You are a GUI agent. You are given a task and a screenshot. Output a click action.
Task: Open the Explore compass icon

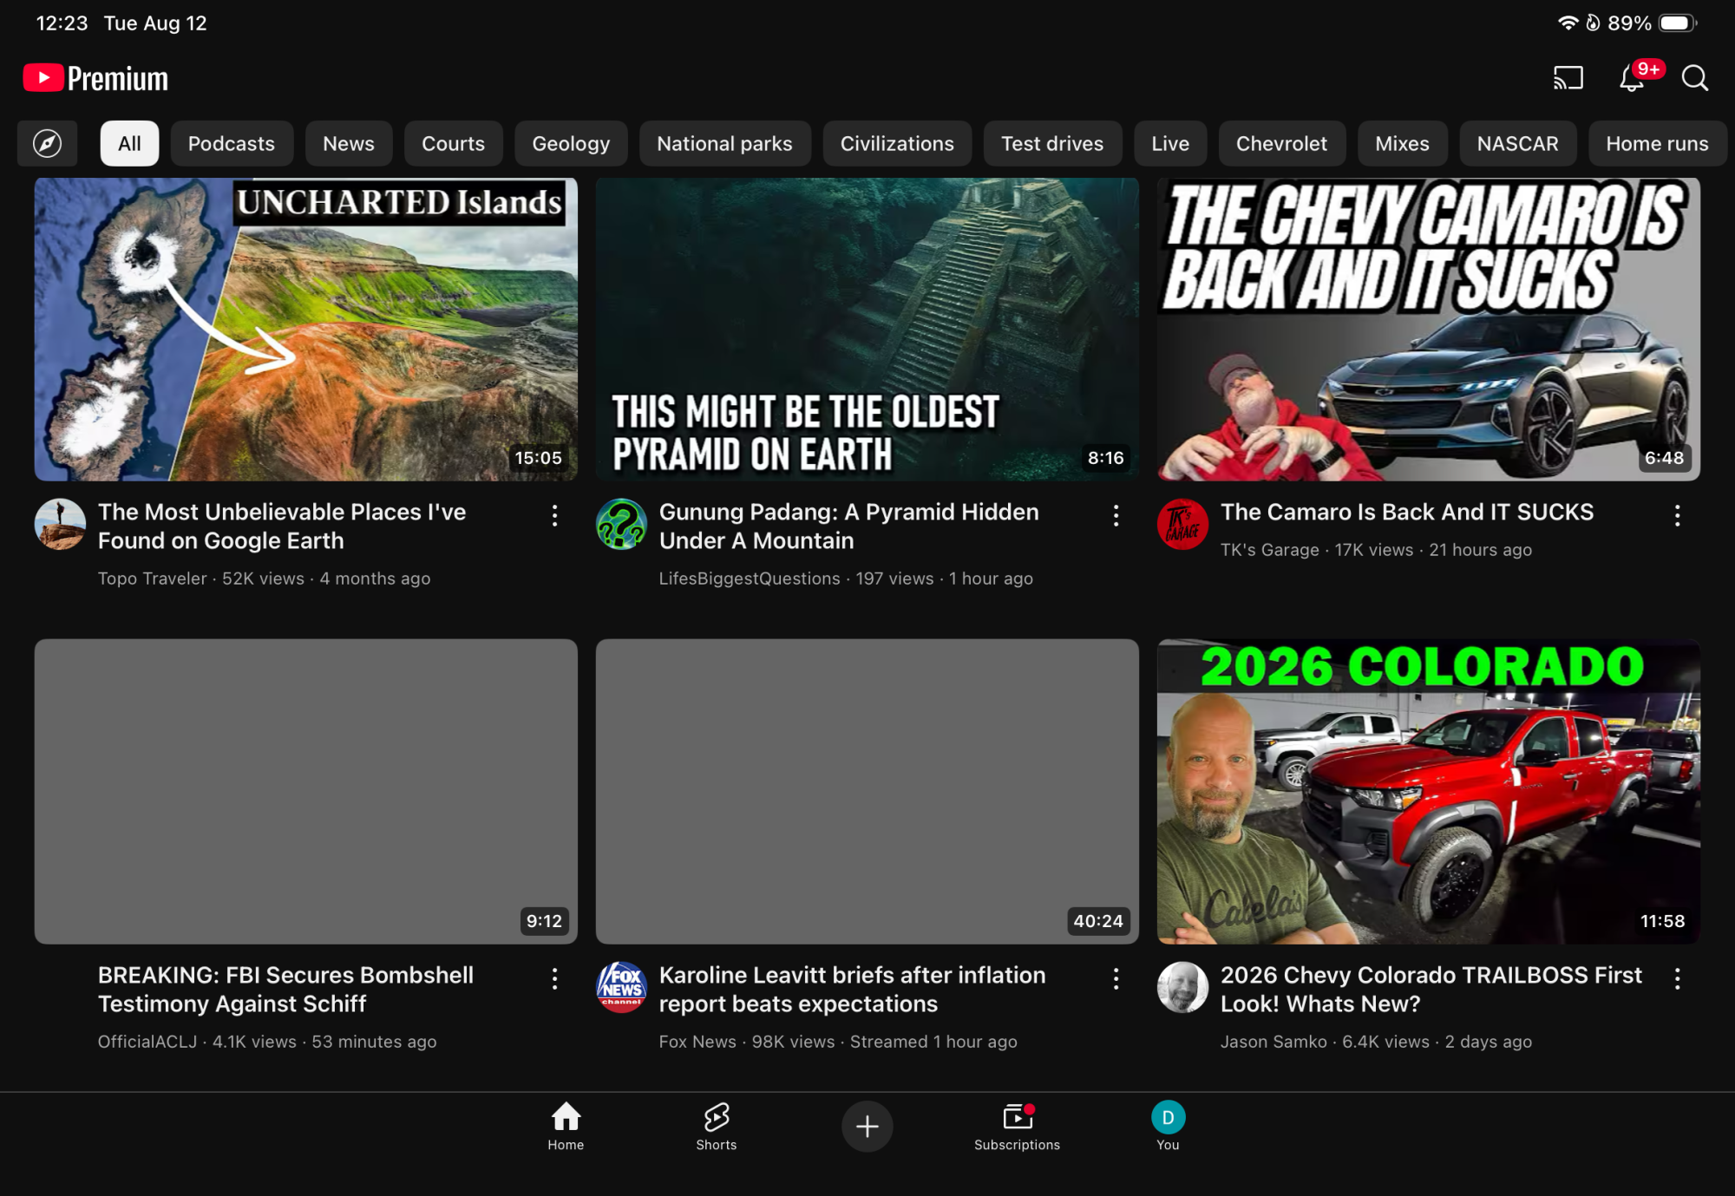pyautogui.click(x=47, y=143)
